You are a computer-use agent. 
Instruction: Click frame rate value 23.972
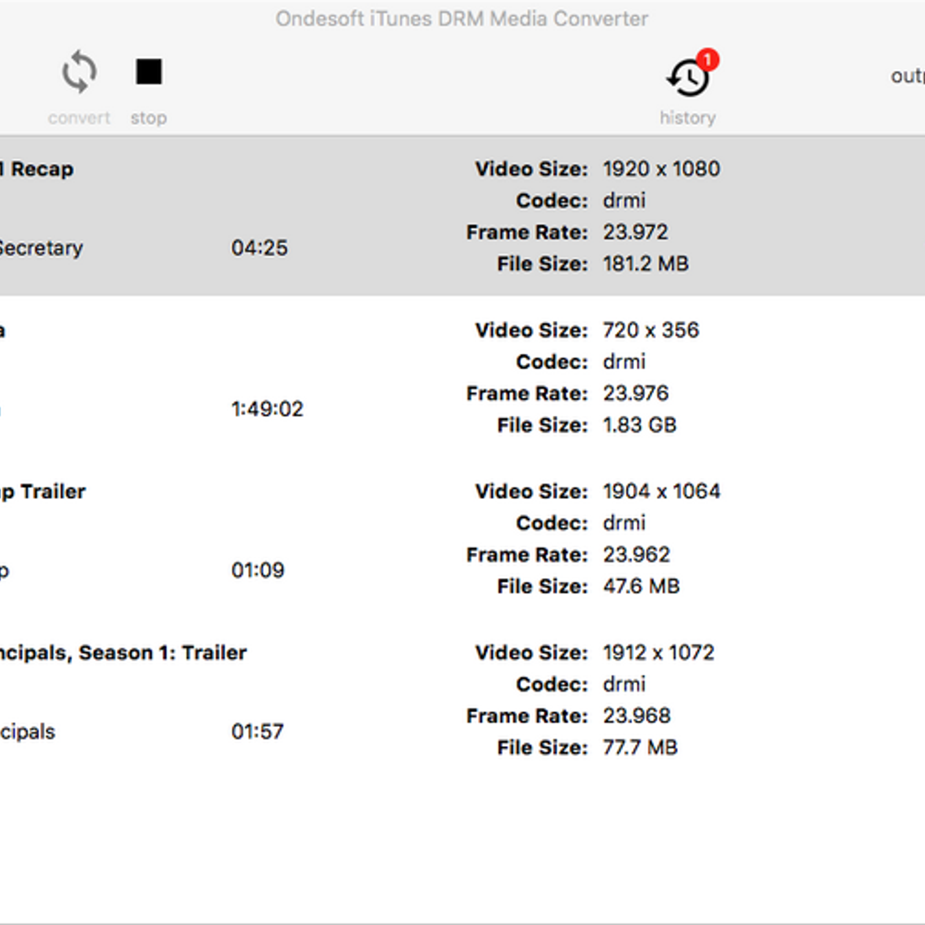(635, 232)
